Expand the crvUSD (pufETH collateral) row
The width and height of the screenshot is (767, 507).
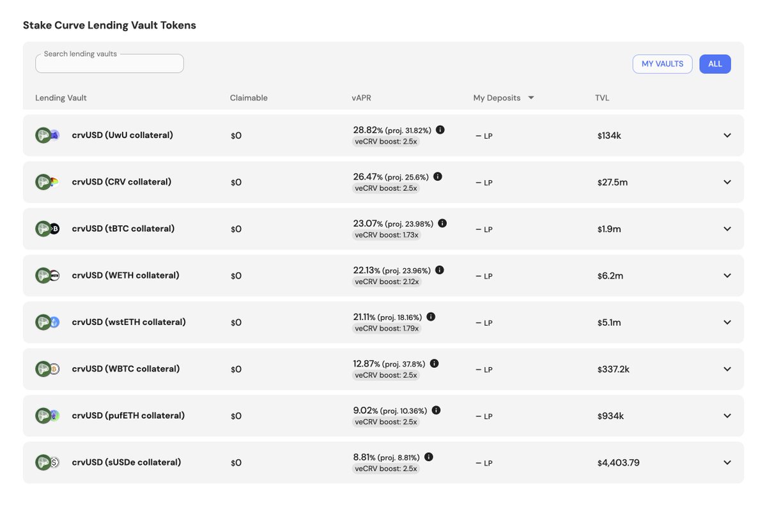727,416
